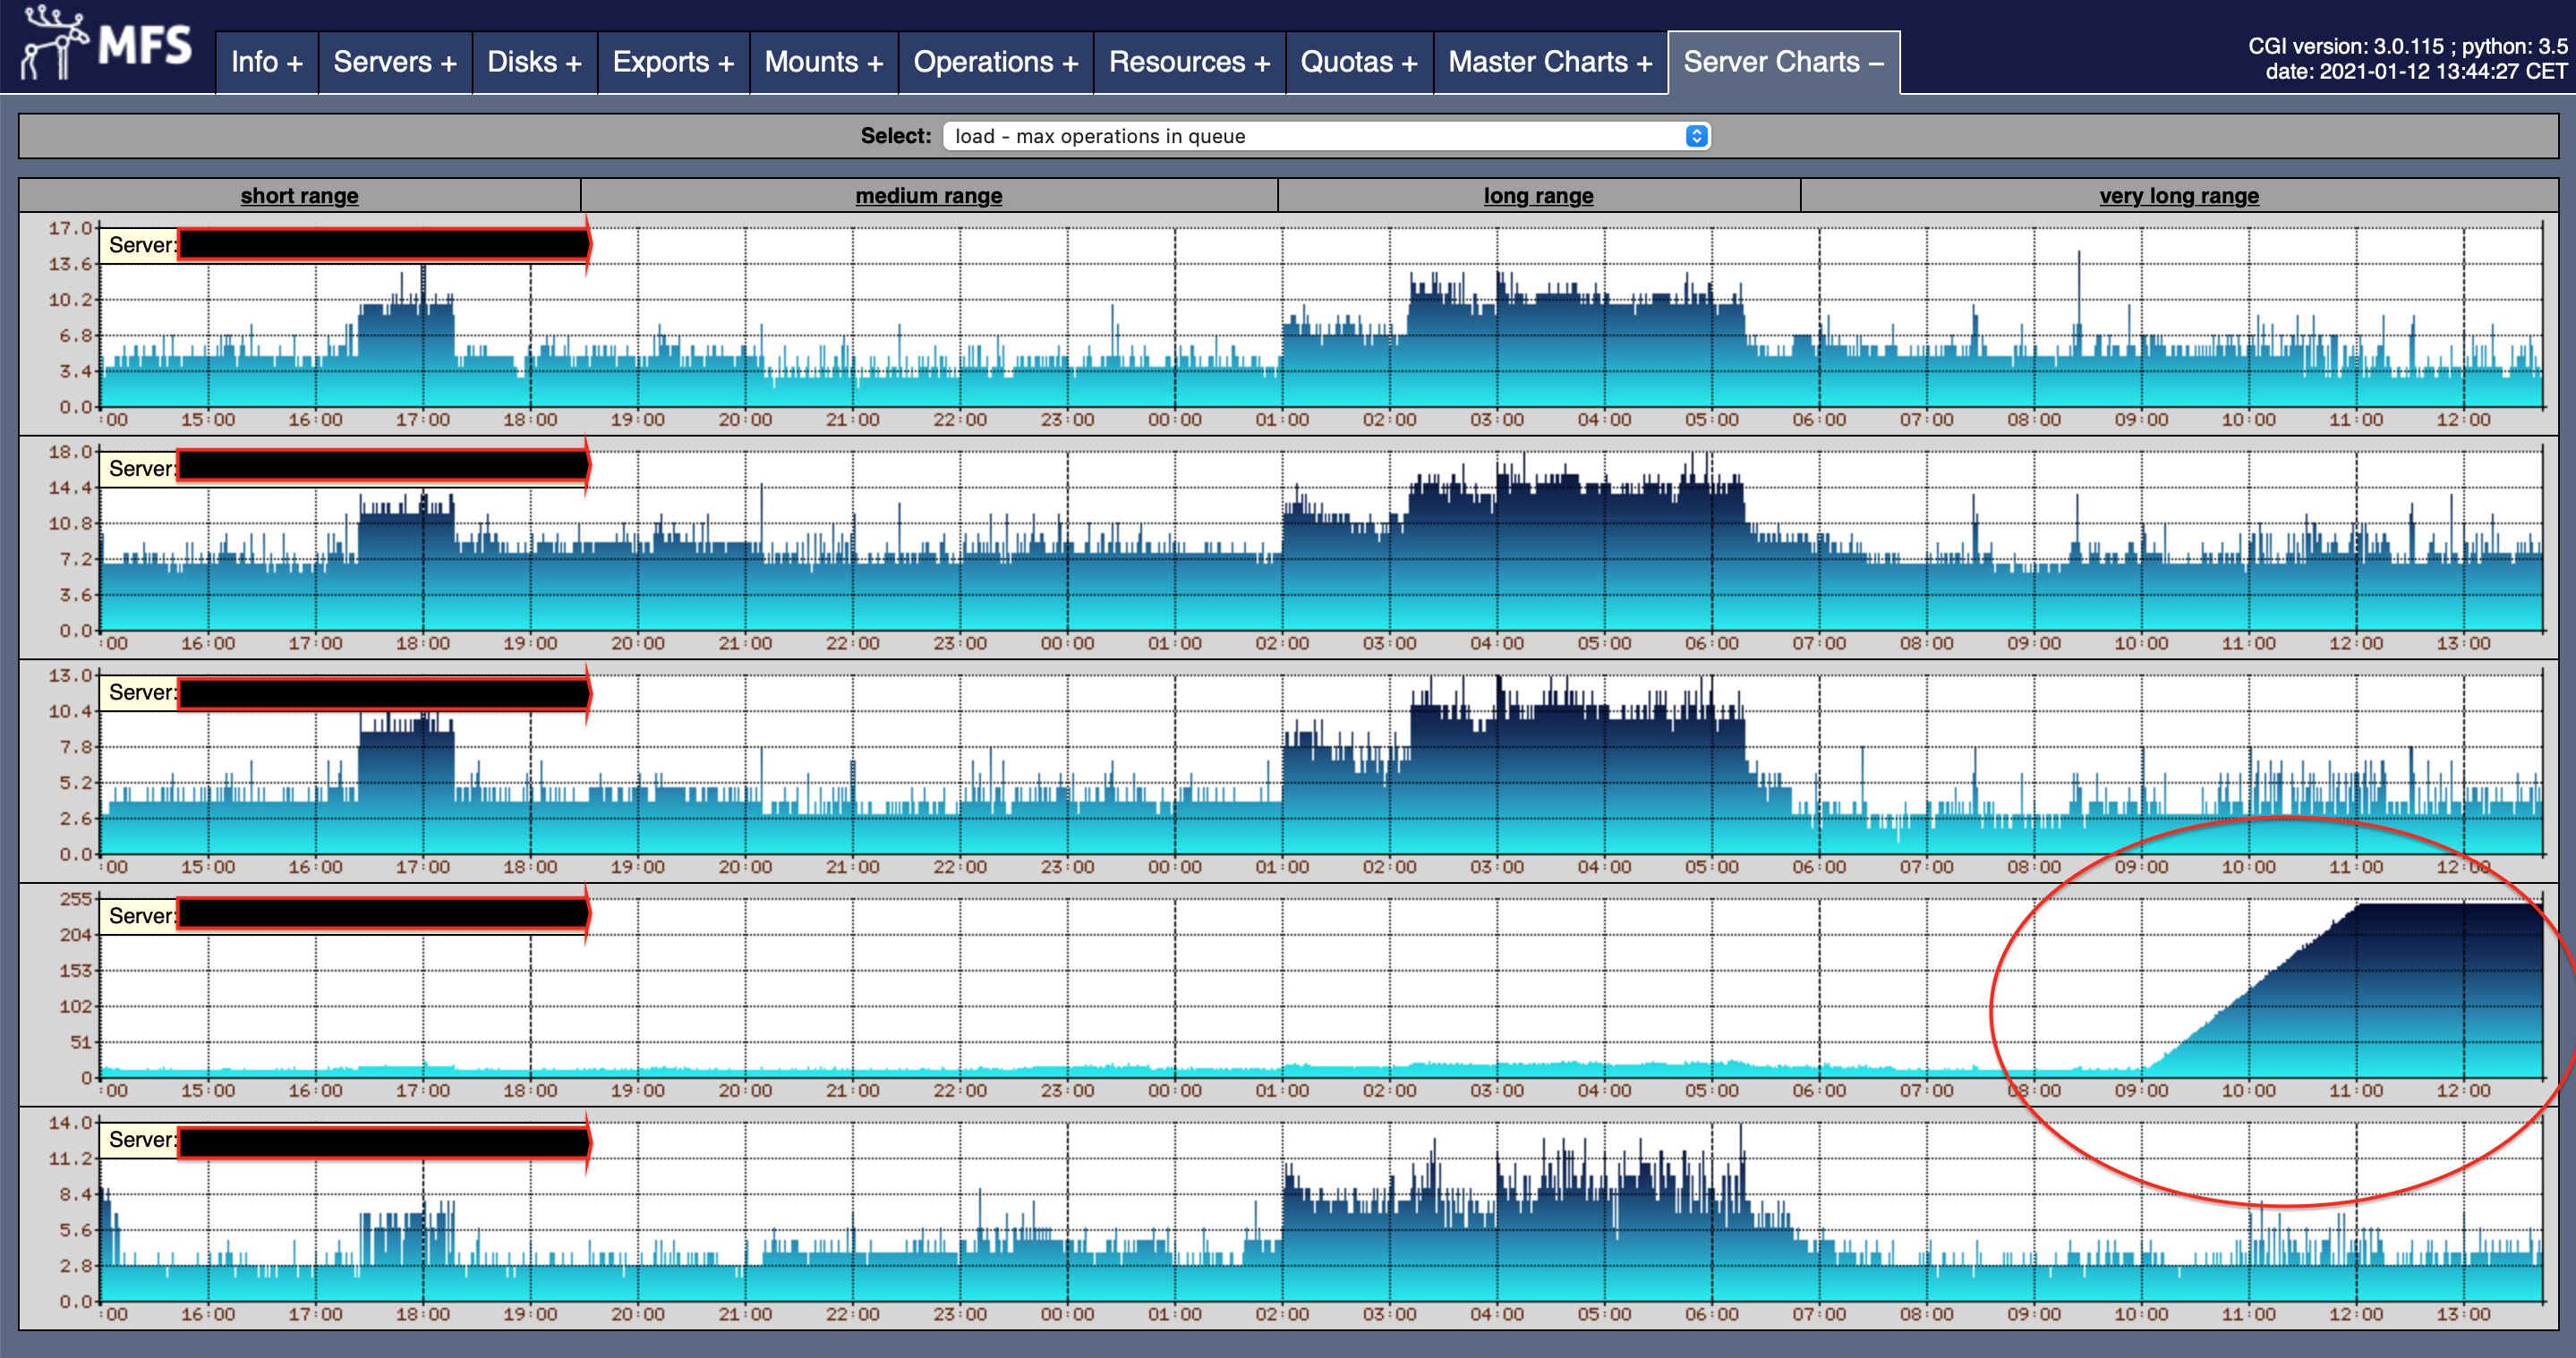
Task: Click the MFS moose logo
Action: tap(106, 44)
